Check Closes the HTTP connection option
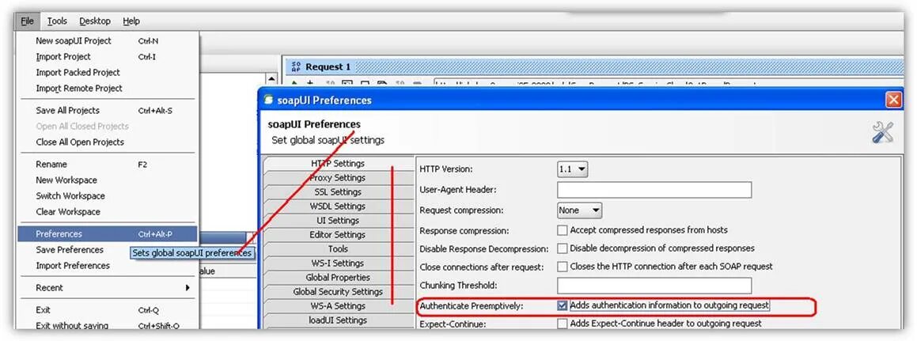917x341 pixels. tap(563, 267)
